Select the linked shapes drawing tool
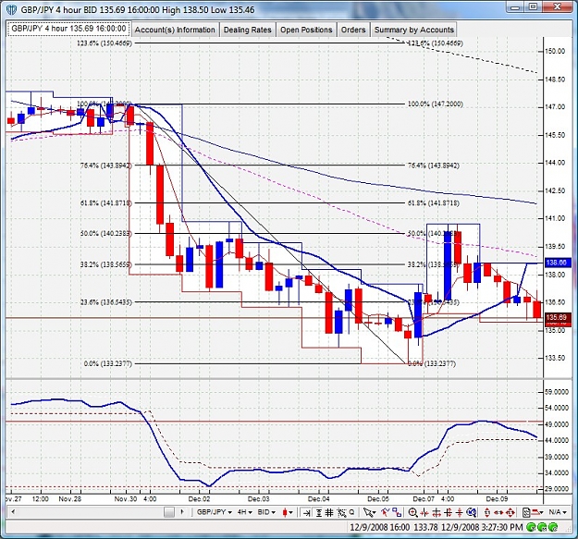Screen dimensions: 578x539 (x=397, y=512)
